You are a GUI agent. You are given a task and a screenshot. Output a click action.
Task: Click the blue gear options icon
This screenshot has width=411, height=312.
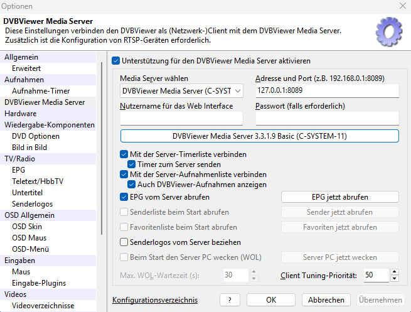pyautogui.click(x=389, y=32)
